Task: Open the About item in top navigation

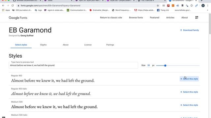Action: (185, 17)
